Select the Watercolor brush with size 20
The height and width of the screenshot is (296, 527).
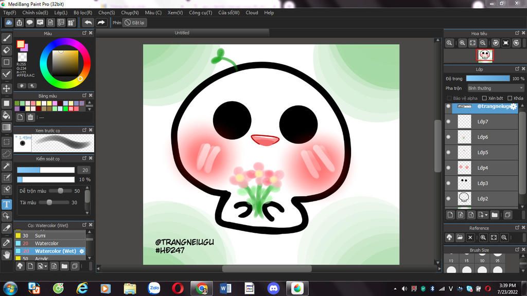click(50, 243)
